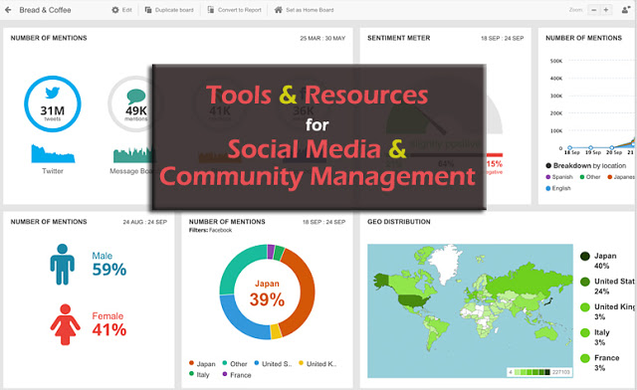Go back using the arrow icon
This screenshot has height=390, width=637.
pyautogui.click(x=8, y=10)
